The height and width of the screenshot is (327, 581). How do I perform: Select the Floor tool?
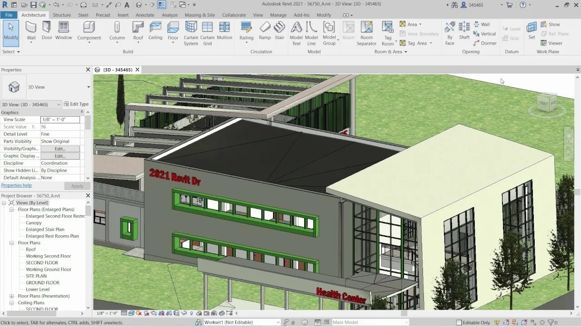tap(173, 32)
